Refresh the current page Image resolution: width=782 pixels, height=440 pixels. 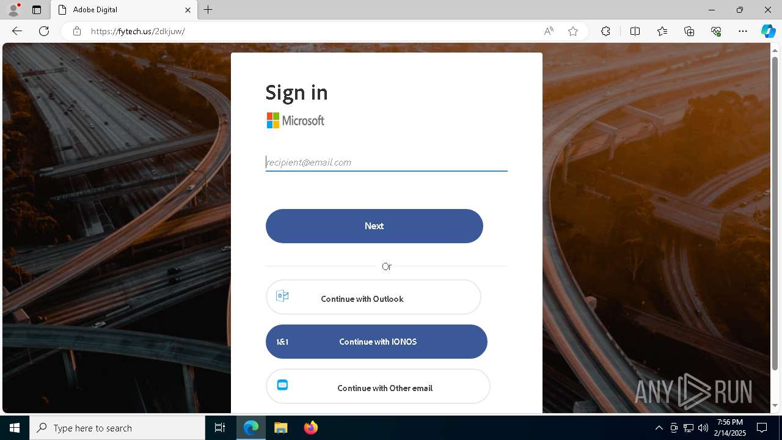pyautogui.click(x=44, y=31)
